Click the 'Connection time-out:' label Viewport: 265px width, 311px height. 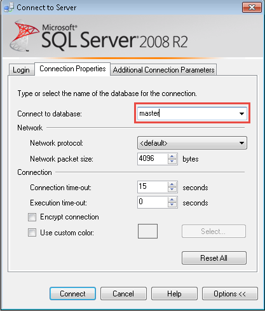tap(61, 188)
